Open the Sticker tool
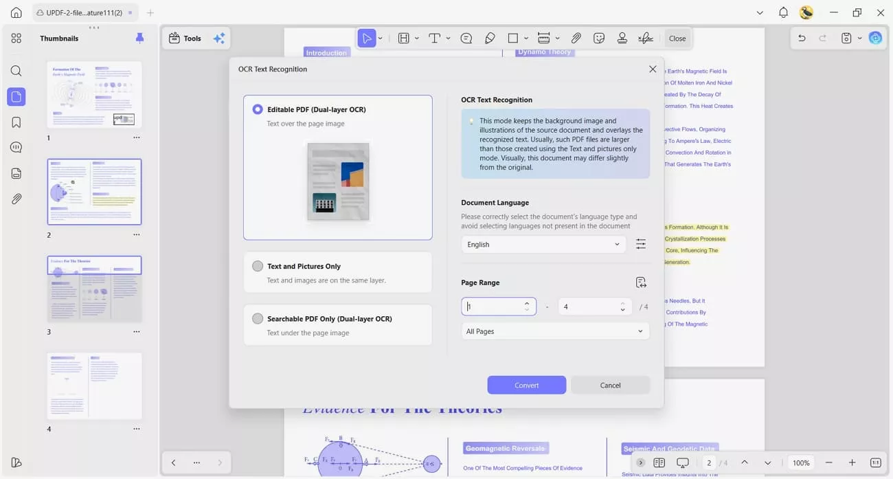This screenshot has height=479, width=893. [x=599, y=38]
